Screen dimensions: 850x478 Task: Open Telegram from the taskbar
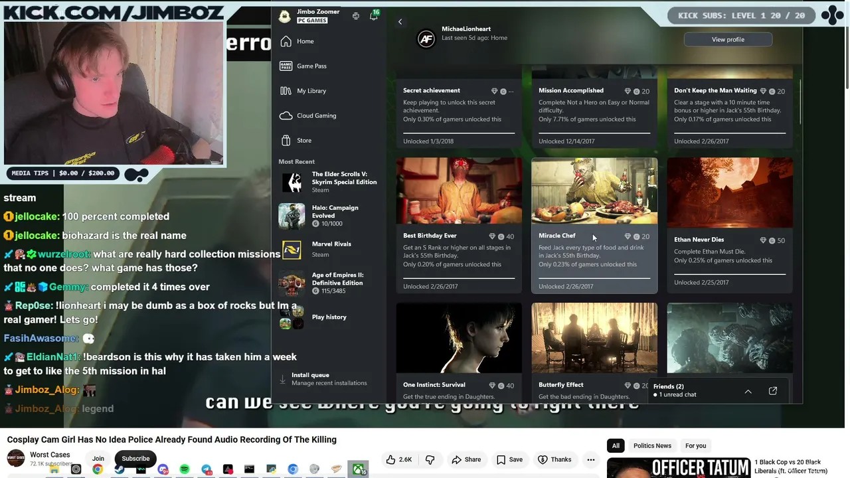[207, 469]
